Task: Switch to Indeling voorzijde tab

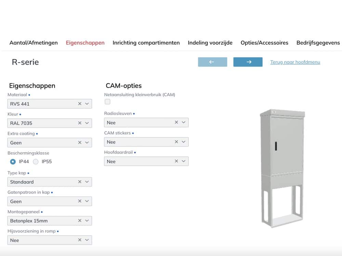Action: tap(210, 43)
